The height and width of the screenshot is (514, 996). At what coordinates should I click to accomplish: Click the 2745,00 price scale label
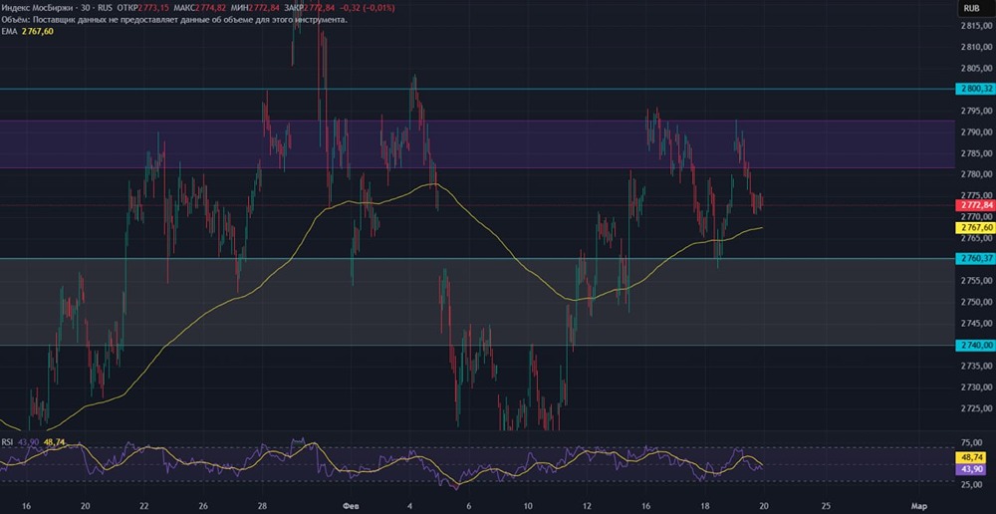pyautogui.click(x=976, y=324)
